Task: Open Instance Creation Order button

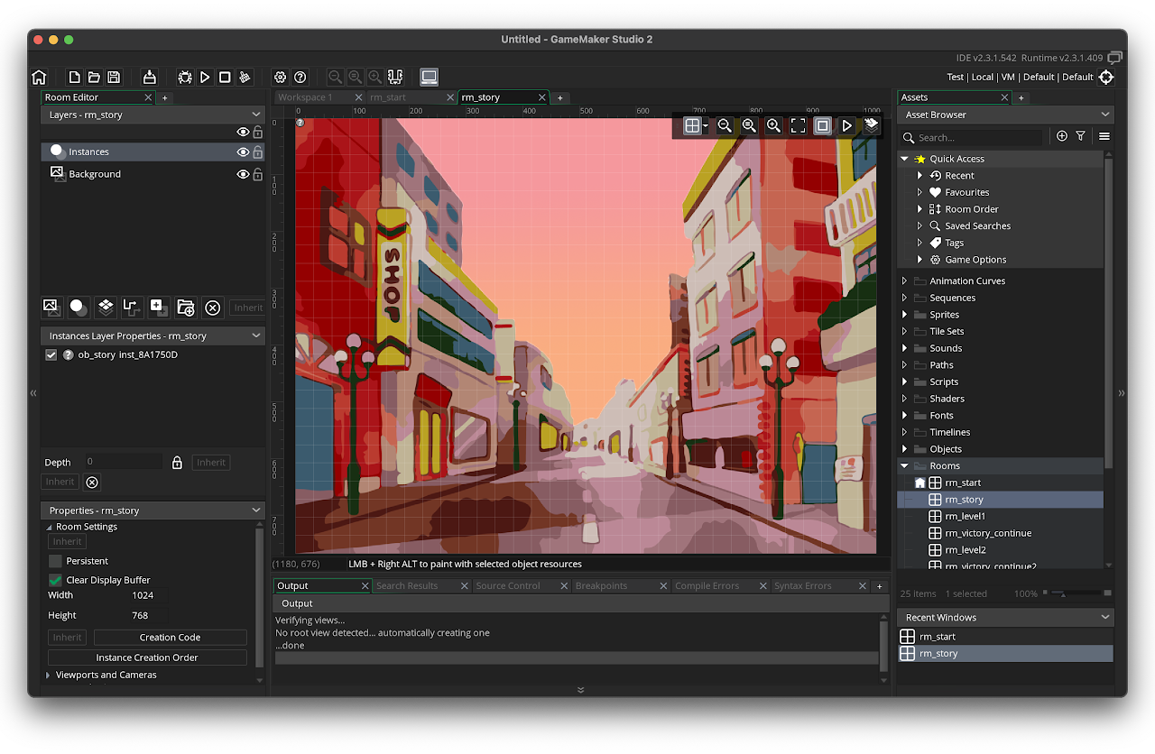Action: point(147,657)
